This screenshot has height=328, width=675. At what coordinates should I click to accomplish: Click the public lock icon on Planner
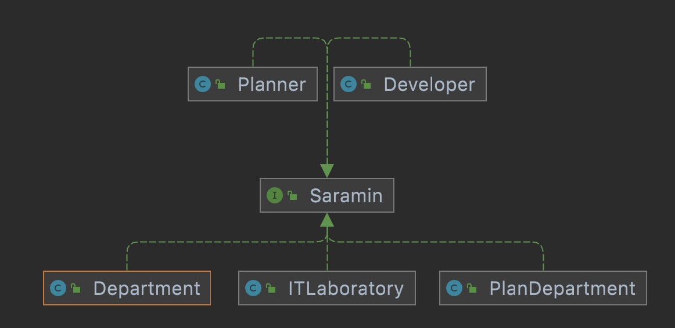(x=220, y=84)
